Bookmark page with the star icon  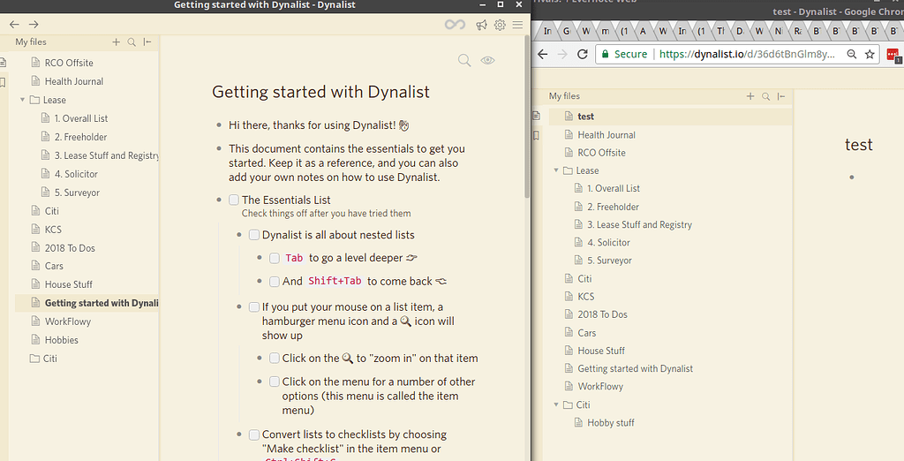click(870, 54)
